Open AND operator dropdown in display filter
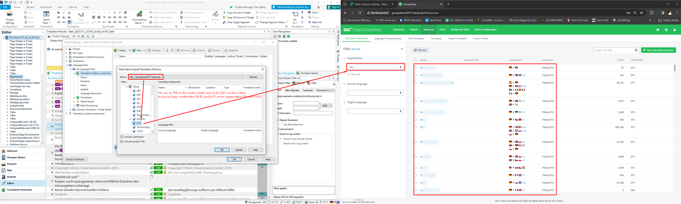Image resolution: width=681 pixels, height=204 pixels. pyautogui.click(x=327, y=106)
